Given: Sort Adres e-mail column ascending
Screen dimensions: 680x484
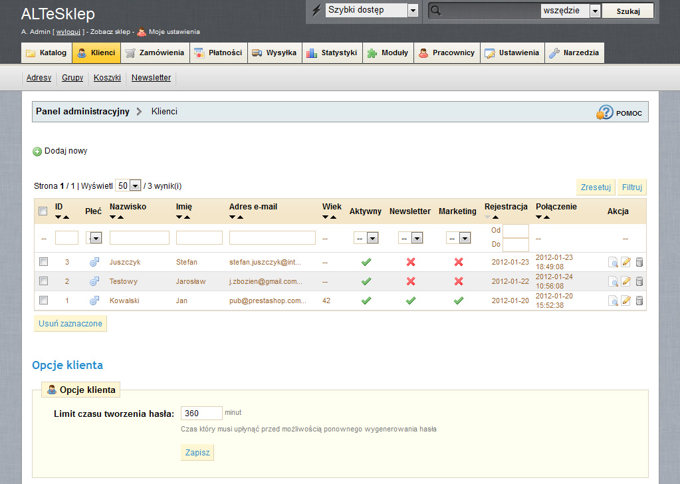Looking at the screenshot, I should coord(240,217).
